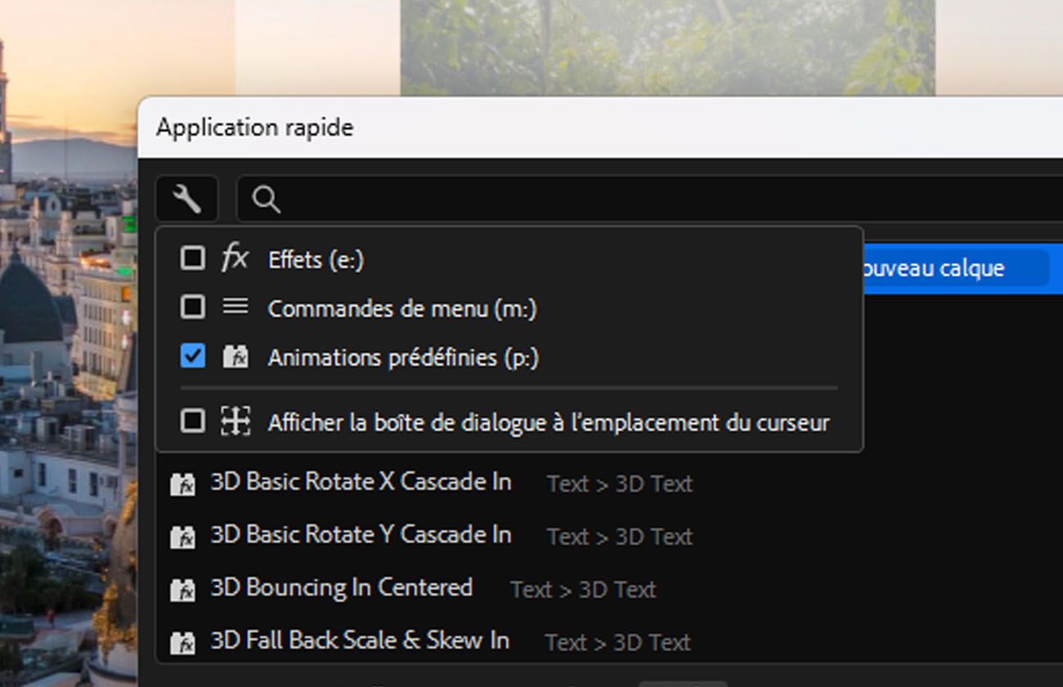
Task: Choose the 3D Fall Back Scale & Skew In preset
Action: click(x=360, y=640)
